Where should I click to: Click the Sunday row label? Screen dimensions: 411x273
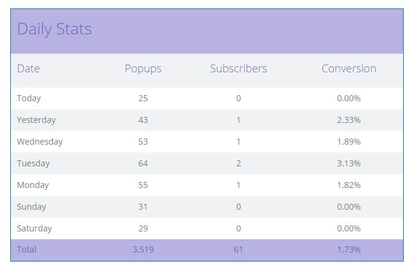tap(31, 207)
